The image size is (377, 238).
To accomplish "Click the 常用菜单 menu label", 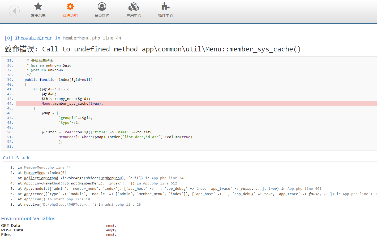I will [38, 15].
